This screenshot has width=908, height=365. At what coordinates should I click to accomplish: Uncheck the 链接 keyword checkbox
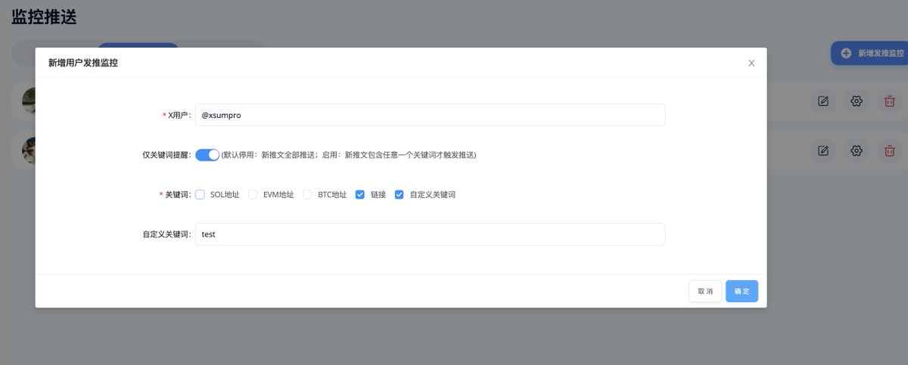pos(360,194)
